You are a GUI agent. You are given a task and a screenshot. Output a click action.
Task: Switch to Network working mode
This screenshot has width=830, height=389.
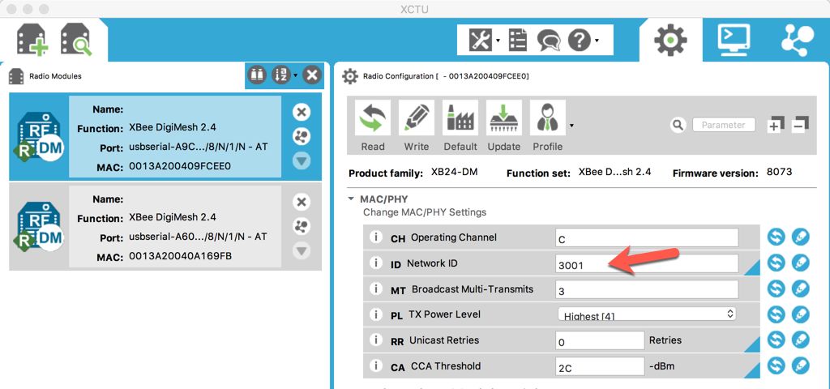pyautogui.click(x=798, y=41)
